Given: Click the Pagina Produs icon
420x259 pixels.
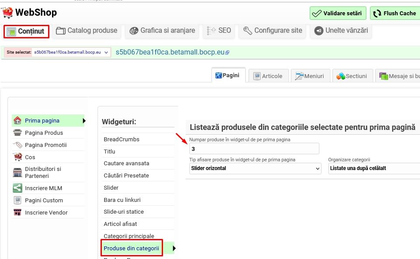Looking at the screenshot, I should (x=17, y=133).
